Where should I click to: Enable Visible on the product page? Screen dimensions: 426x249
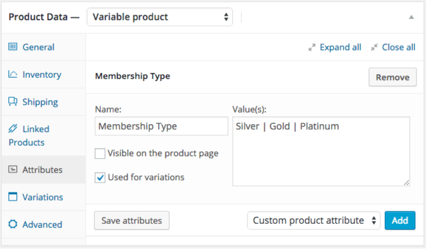100,153
